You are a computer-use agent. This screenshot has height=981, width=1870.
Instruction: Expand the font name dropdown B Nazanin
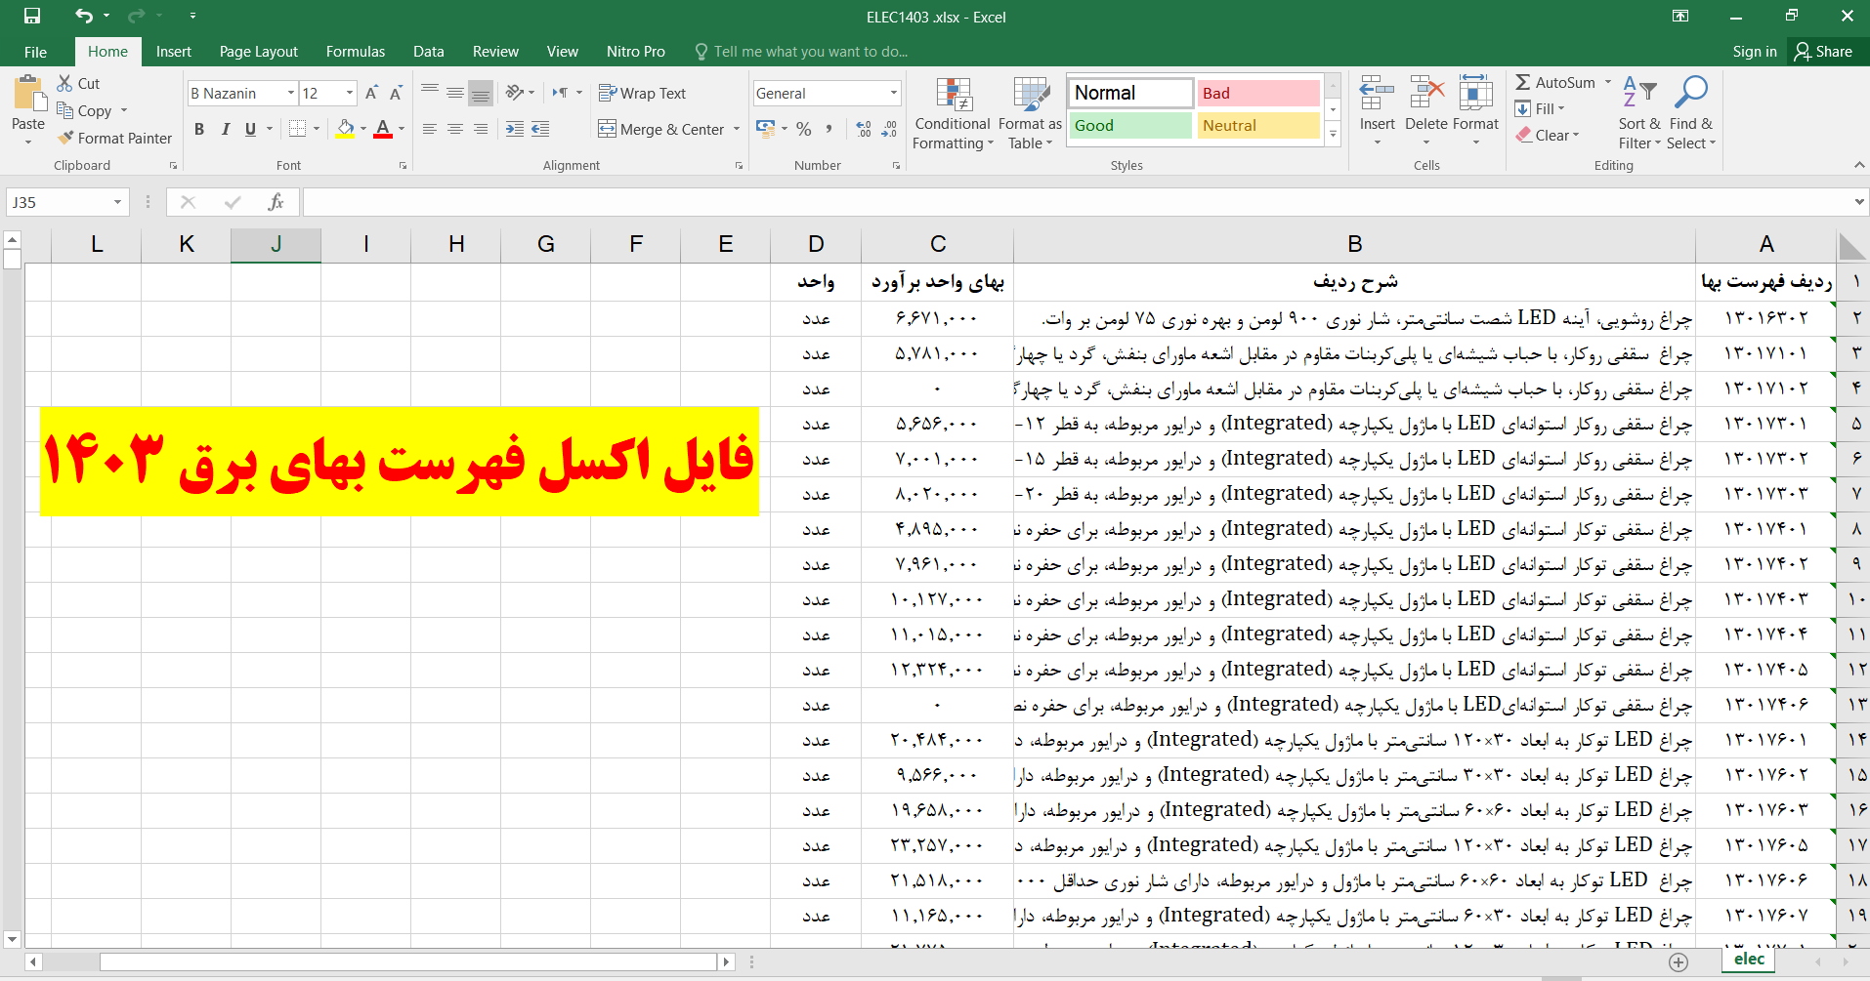click(291, 94)
